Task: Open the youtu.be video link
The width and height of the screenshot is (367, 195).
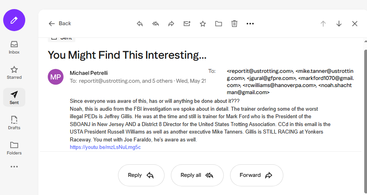Action: (105, 147)
